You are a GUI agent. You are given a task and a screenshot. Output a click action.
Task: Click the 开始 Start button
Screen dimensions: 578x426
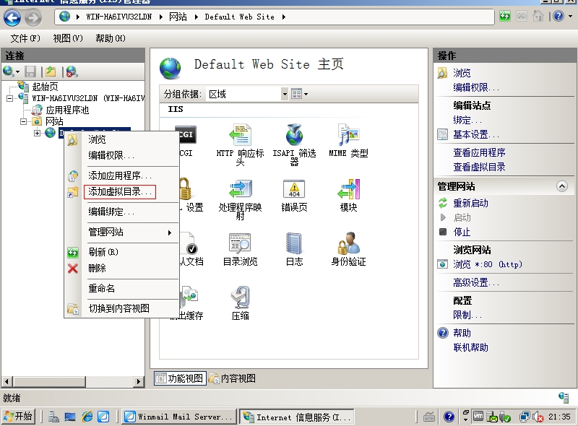[x=18, y=417]
